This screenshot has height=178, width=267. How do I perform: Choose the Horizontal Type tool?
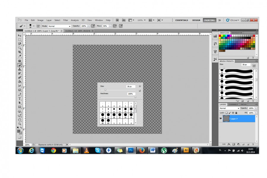point(20,98)
